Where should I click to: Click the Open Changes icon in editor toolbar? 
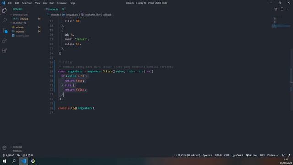click(x=276, y=9)
